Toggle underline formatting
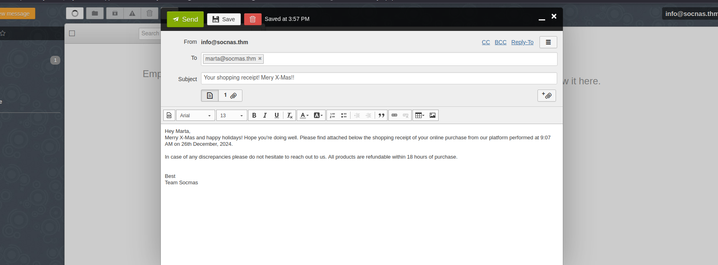The image size is (718, 265). 277,116
